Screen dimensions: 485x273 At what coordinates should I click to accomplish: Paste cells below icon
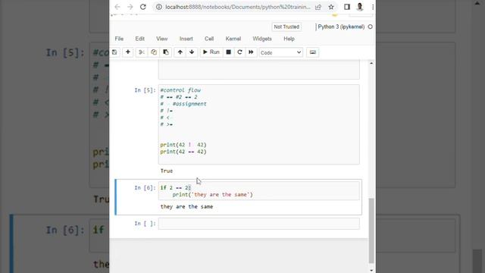click(166, 52)
